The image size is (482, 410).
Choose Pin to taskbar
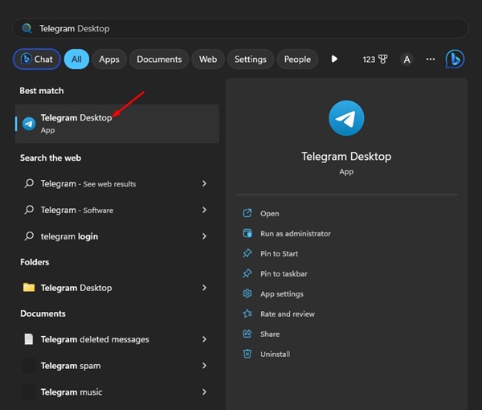[284, 274]
